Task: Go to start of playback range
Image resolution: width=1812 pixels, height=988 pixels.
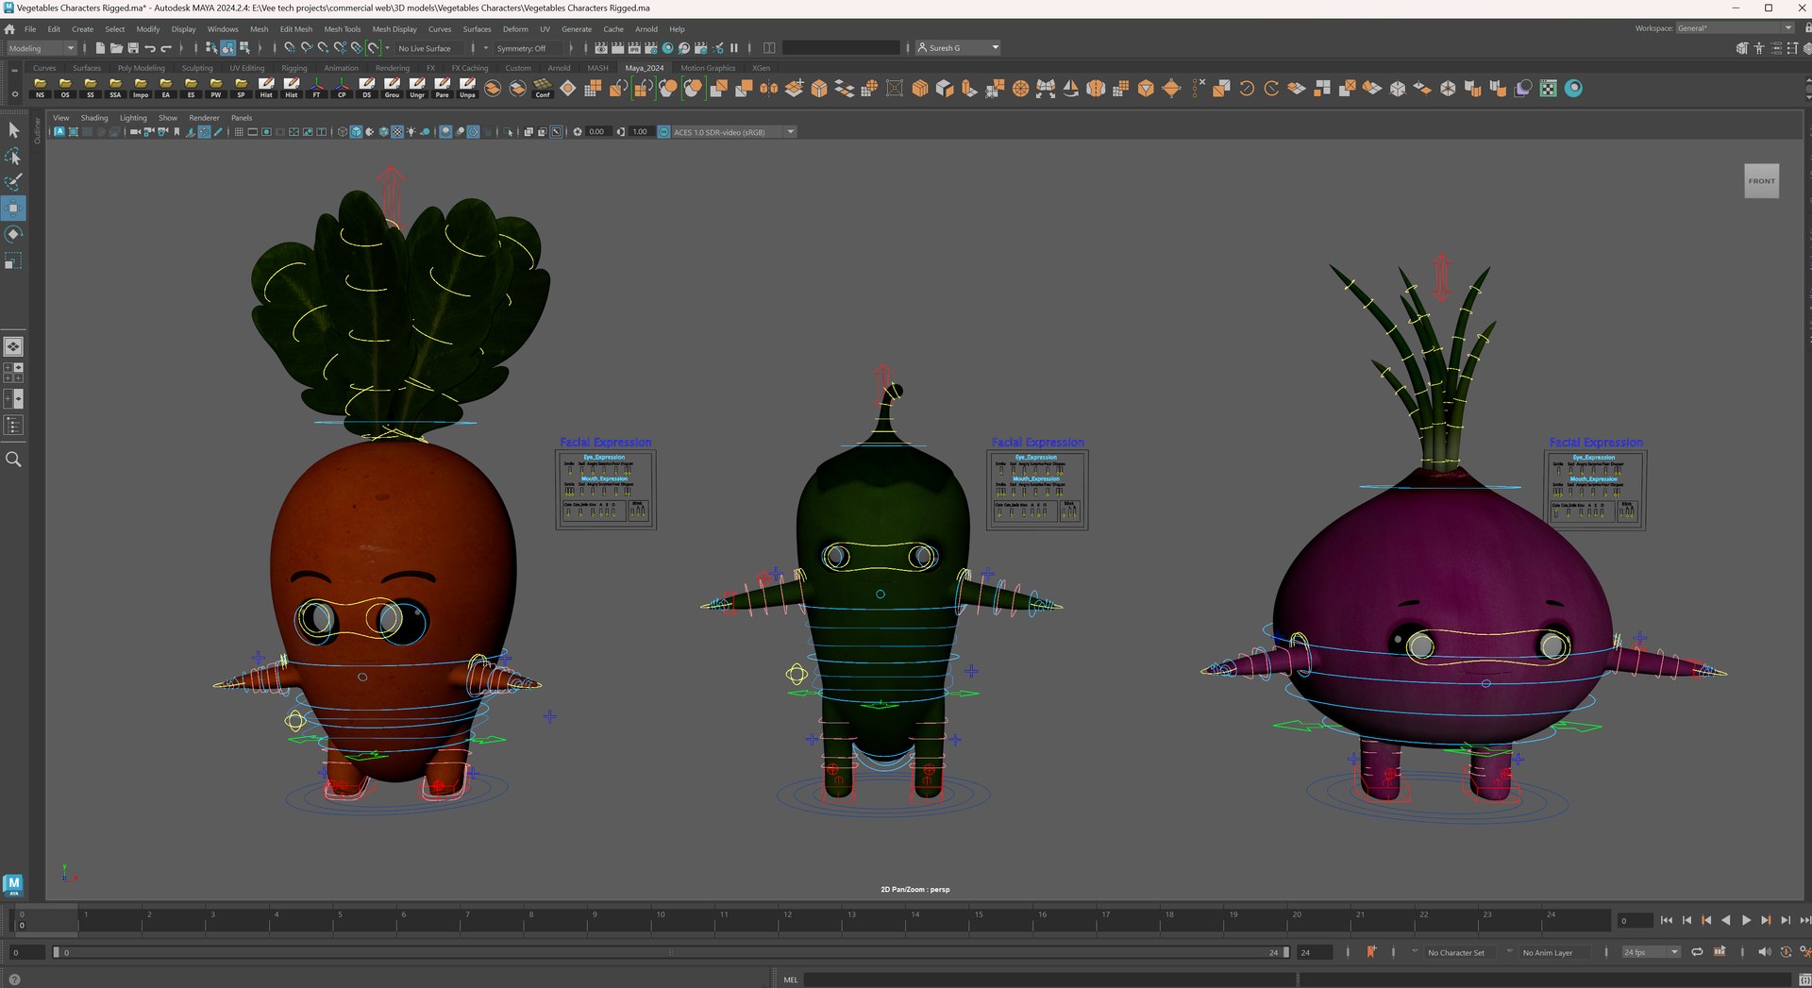Action: point(1667,920)
